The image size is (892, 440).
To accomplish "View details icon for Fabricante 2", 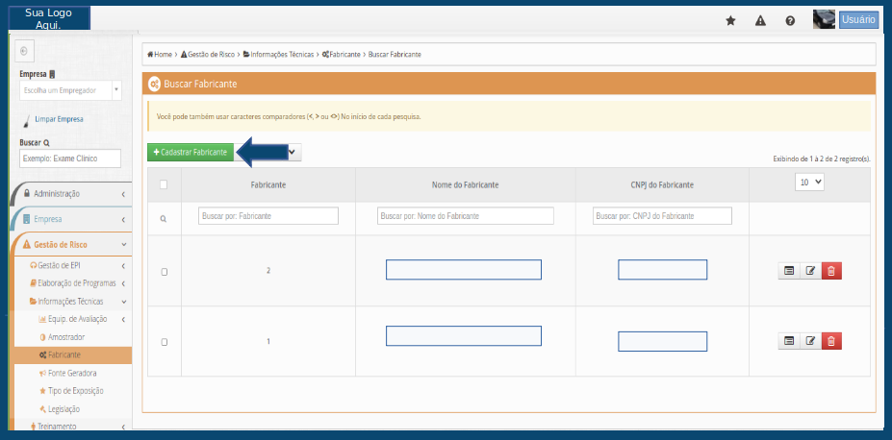I will [x=789, y=271].
